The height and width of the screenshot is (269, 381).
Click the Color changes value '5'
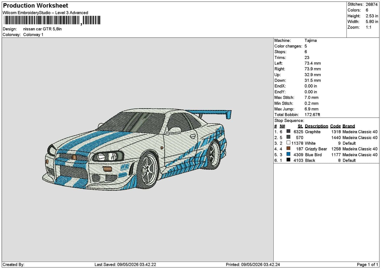click(x=306, y=46)
